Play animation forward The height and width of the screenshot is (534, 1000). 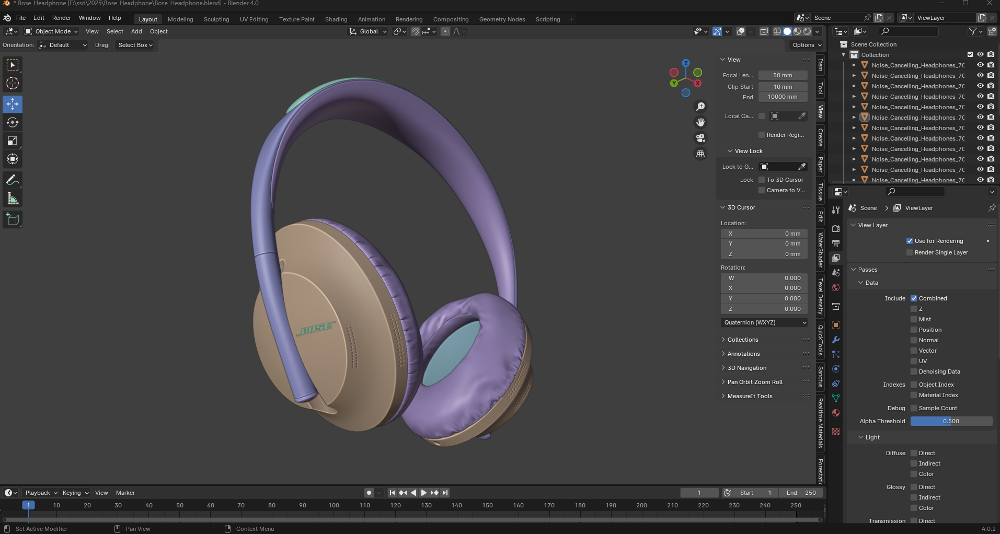click(x=424, y=493)
